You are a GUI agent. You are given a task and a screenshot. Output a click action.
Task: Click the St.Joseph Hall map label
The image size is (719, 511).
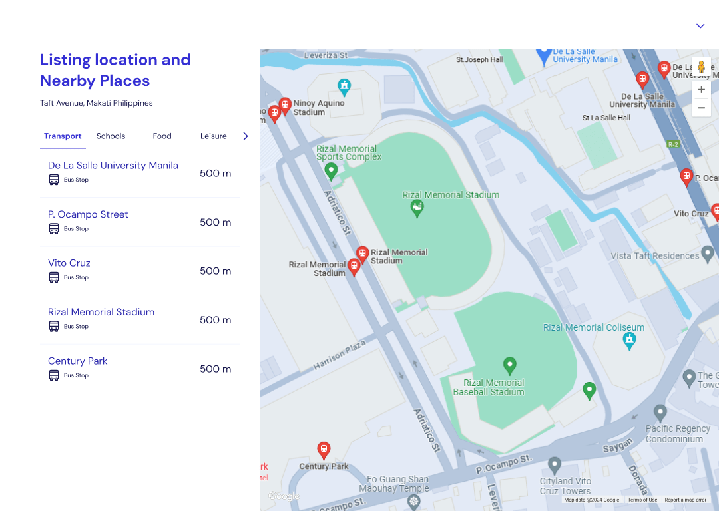pos(479,60)
